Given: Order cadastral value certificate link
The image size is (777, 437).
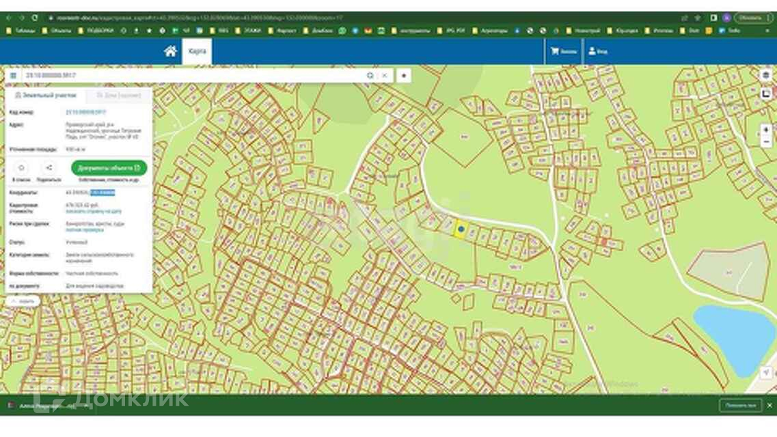Looking at the screenshot, I should pyautogui.click(x=94, y=211).
